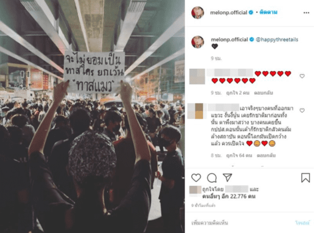View the 64 likes on second comment
Image resolution: width=315 pixels, height=233 pixels.
click(x=239, y=155)
